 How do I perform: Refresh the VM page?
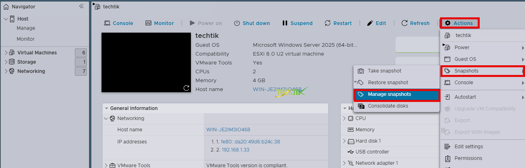click(415, 23)
